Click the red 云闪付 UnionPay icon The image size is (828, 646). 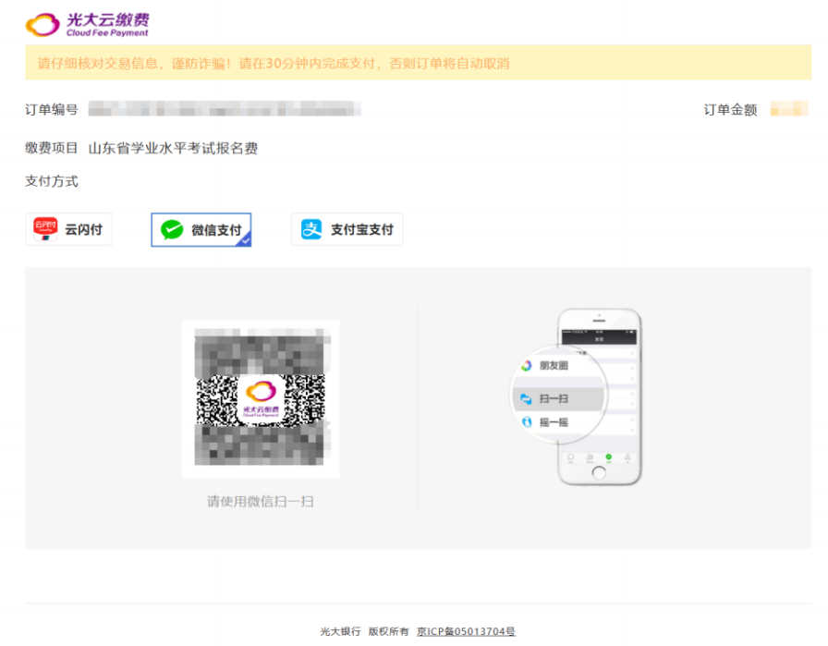click(x=45, y=229)
